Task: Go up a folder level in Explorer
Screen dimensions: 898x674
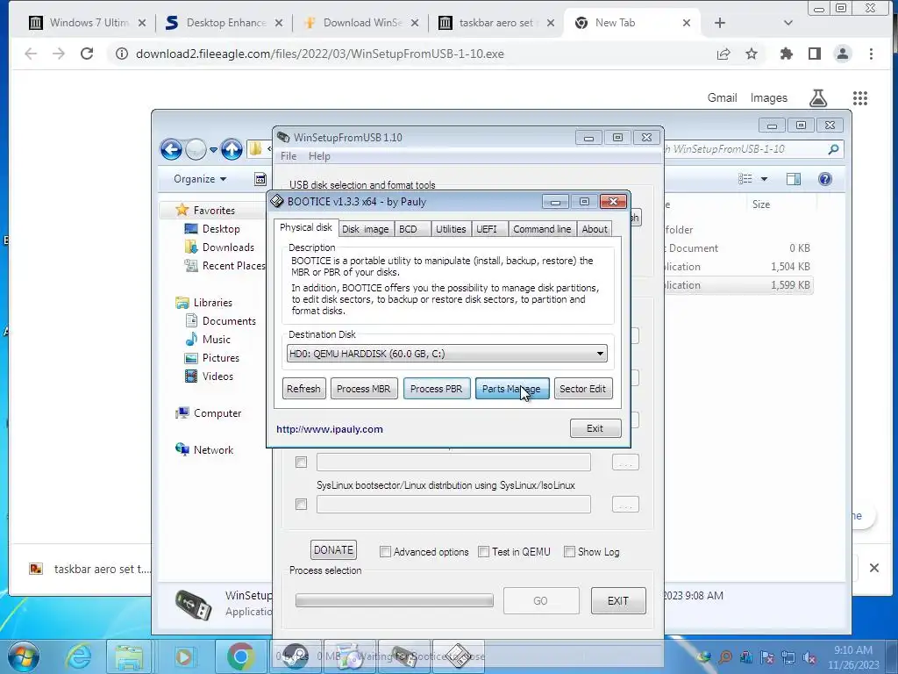Action: [232, 149]
